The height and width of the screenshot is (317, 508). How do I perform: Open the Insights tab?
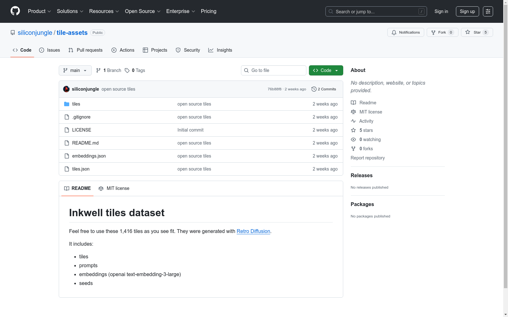pos(220,50)
